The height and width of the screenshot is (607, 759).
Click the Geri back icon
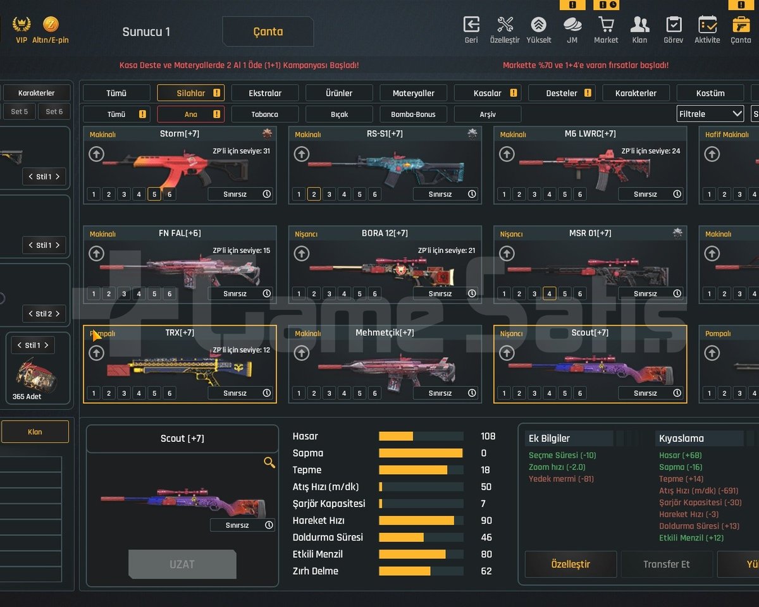tap(471, 25)
